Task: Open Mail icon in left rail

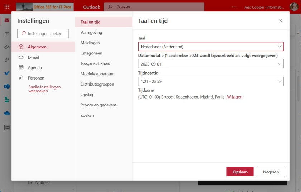Action: click(x=7, y=20)
